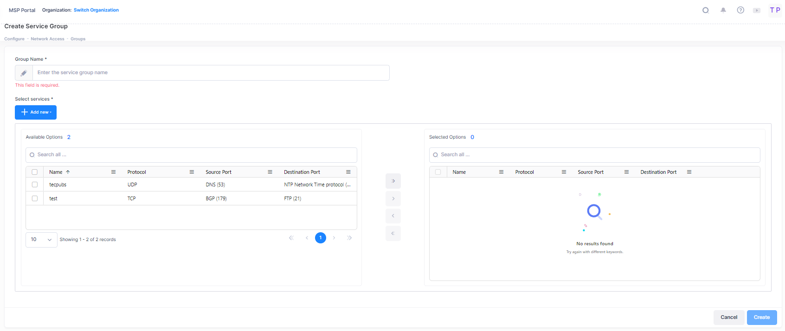Expand the Add new dropdown button
Image resolution: width=785 pixels, height=331 pixels.
point(36,112)
